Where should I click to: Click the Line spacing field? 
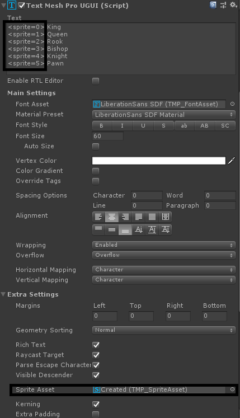[x=147, y=205]
